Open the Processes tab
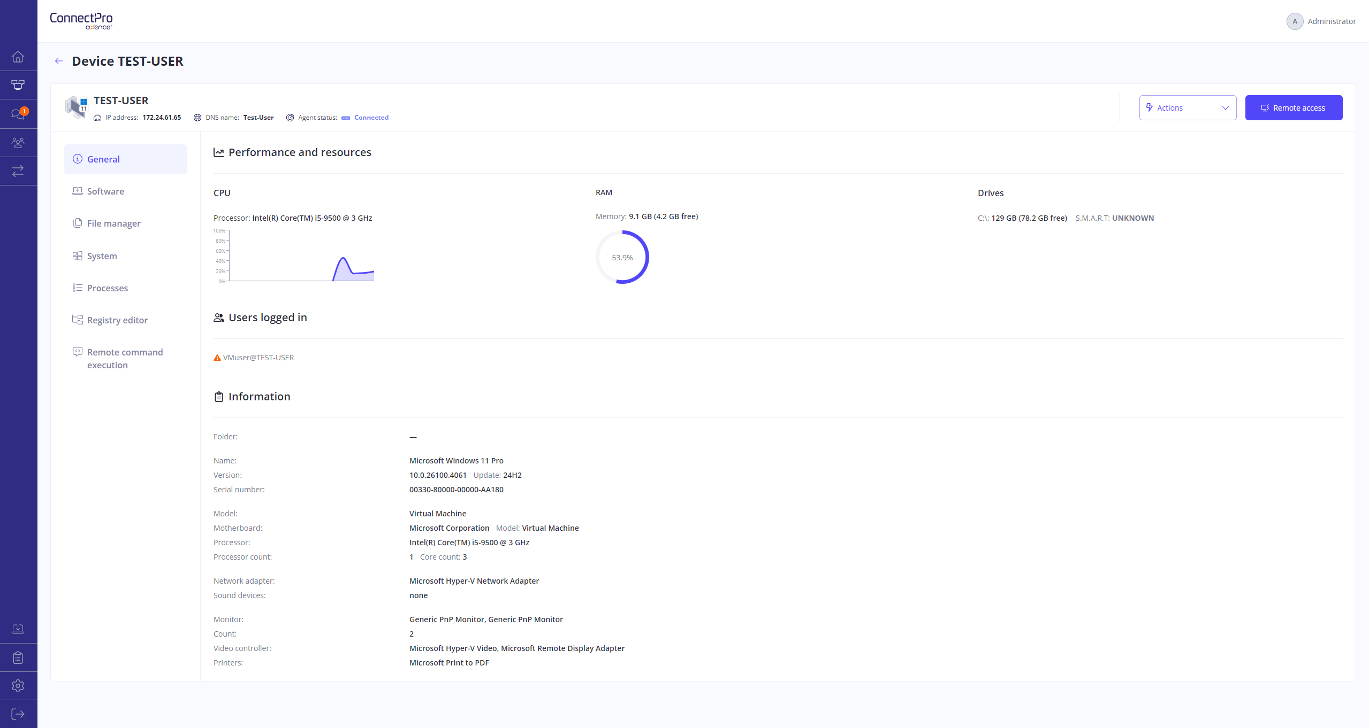This screenshot has height=728, width=1369. (125, 288)
